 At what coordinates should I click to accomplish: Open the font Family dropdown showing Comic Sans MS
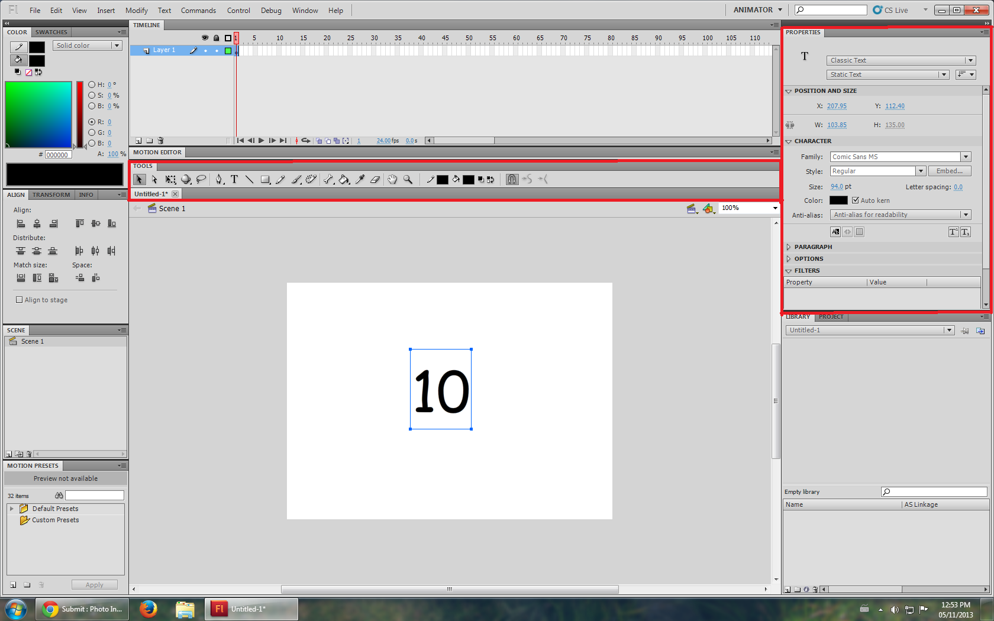pyautogui.click(x=965, y=156)
